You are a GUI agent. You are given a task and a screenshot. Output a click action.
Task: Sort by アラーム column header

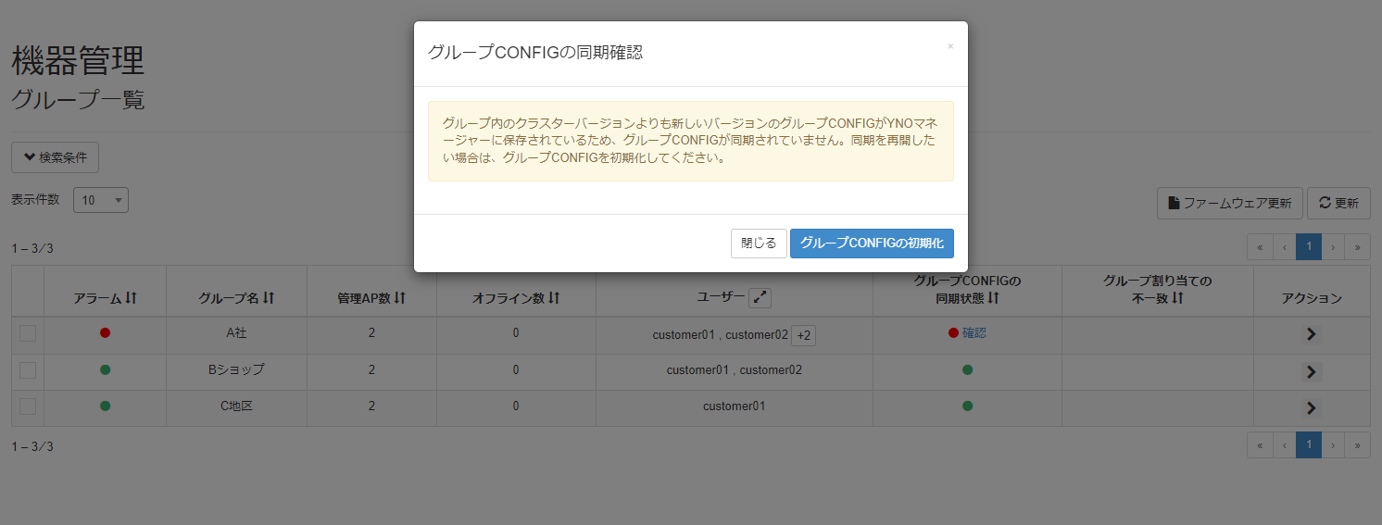click(x=105, y=298)
